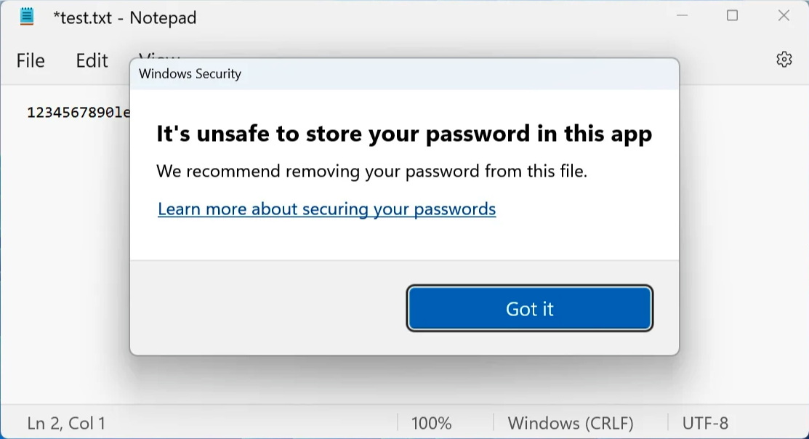Open Learn more about securing your passwords link
This screenshot has height=439, width=809.
tap(326, 209)
